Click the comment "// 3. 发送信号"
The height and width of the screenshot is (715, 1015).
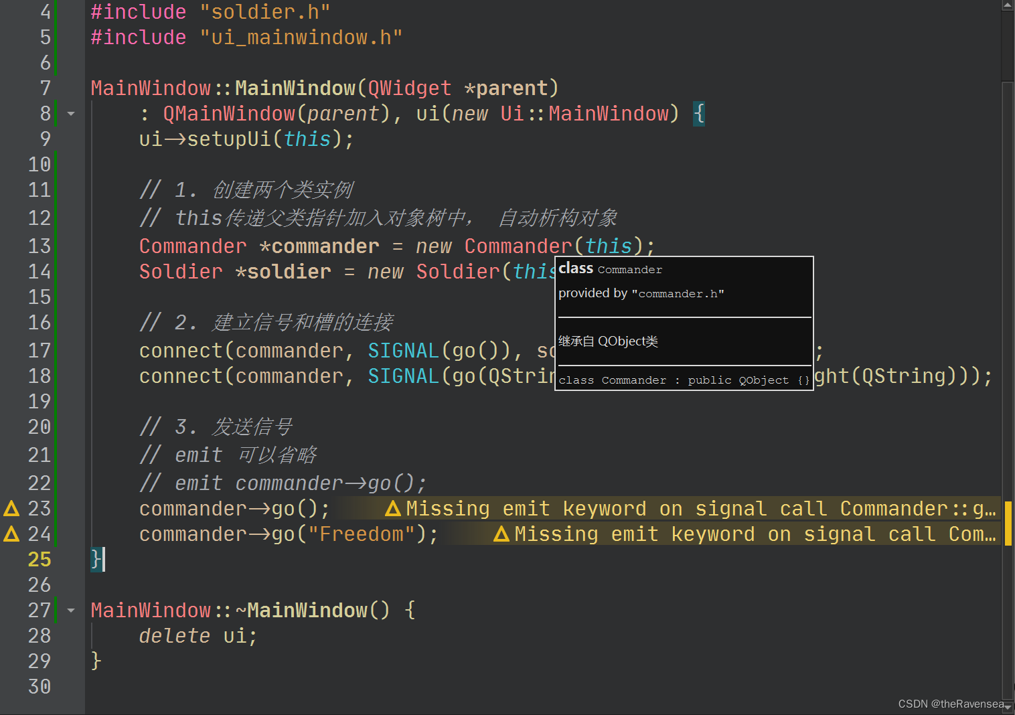pos(216,427)
